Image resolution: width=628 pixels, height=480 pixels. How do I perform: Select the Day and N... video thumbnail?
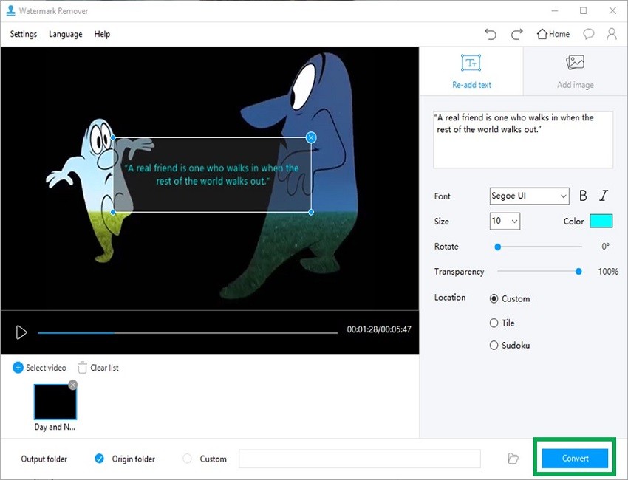(55, 402)
